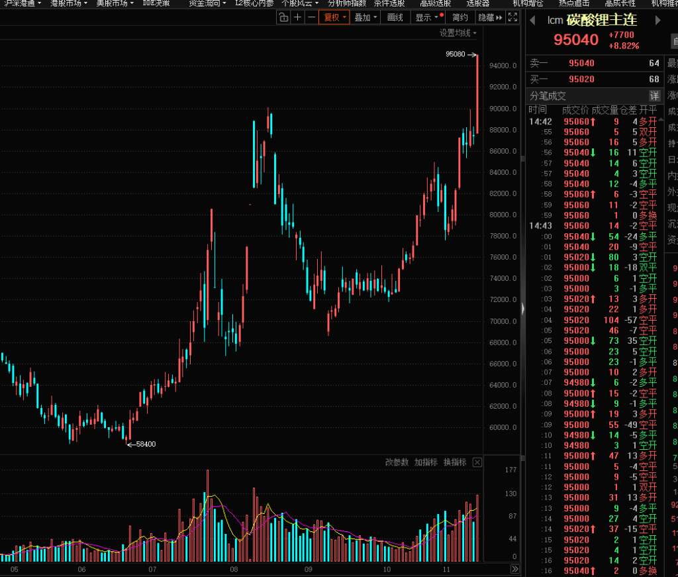
Task: Collapse the right panel via divider arrow
Action: (x=523, y=309)
